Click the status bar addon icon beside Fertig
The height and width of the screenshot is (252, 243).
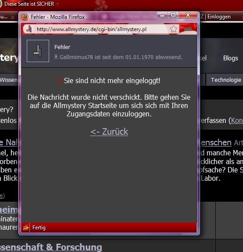click(26, 227)
